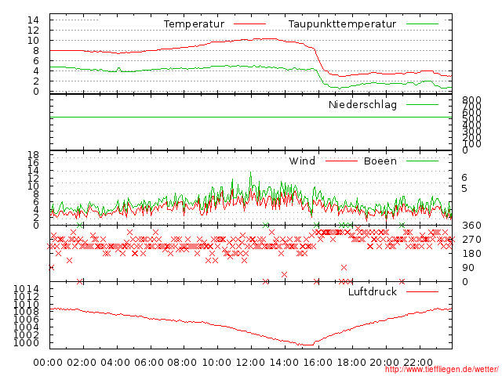Click the 1000 pressure axis label
The width and height of the screenshot is (502, 376).
[26, 343]
